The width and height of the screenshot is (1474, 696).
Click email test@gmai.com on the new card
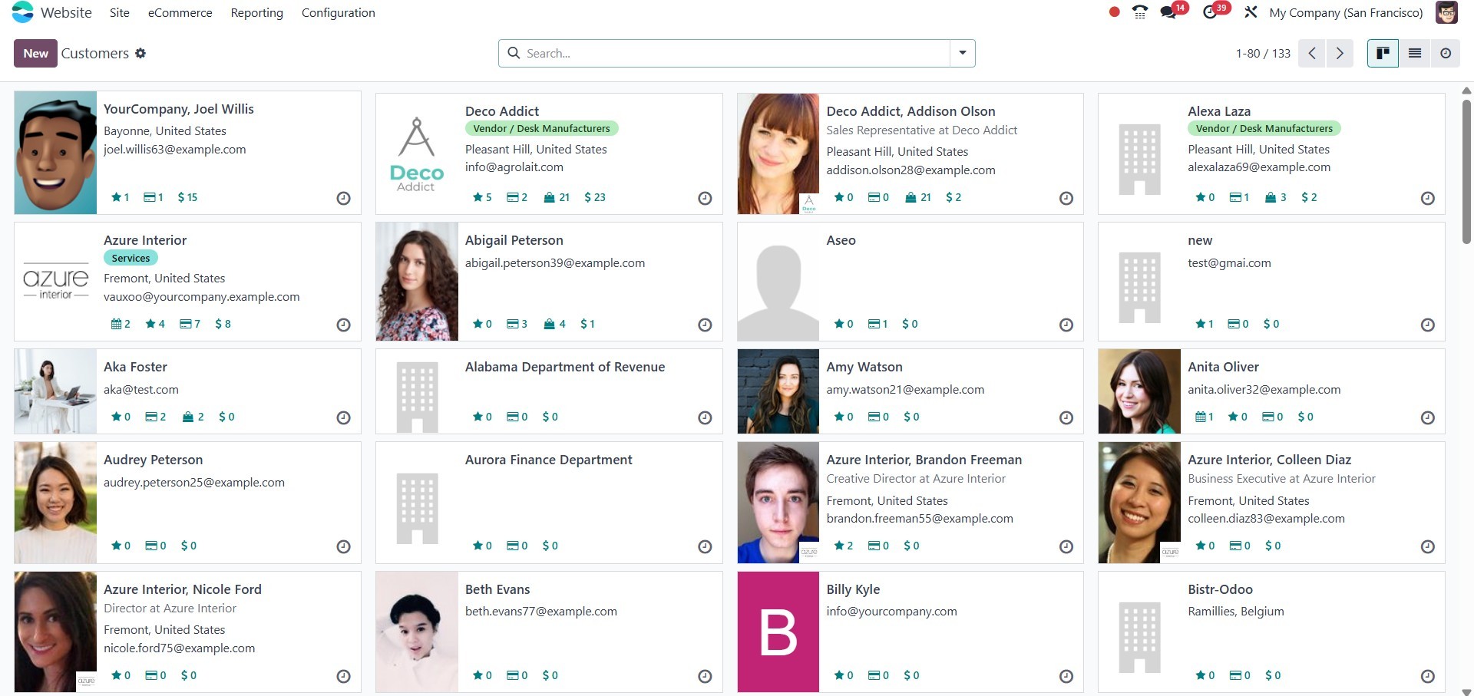(x=1229, y=262)
